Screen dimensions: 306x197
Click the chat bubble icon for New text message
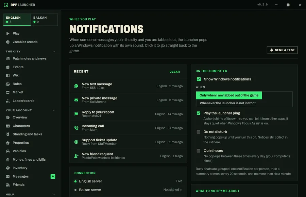pyautogui.click(x=76, y=86)
